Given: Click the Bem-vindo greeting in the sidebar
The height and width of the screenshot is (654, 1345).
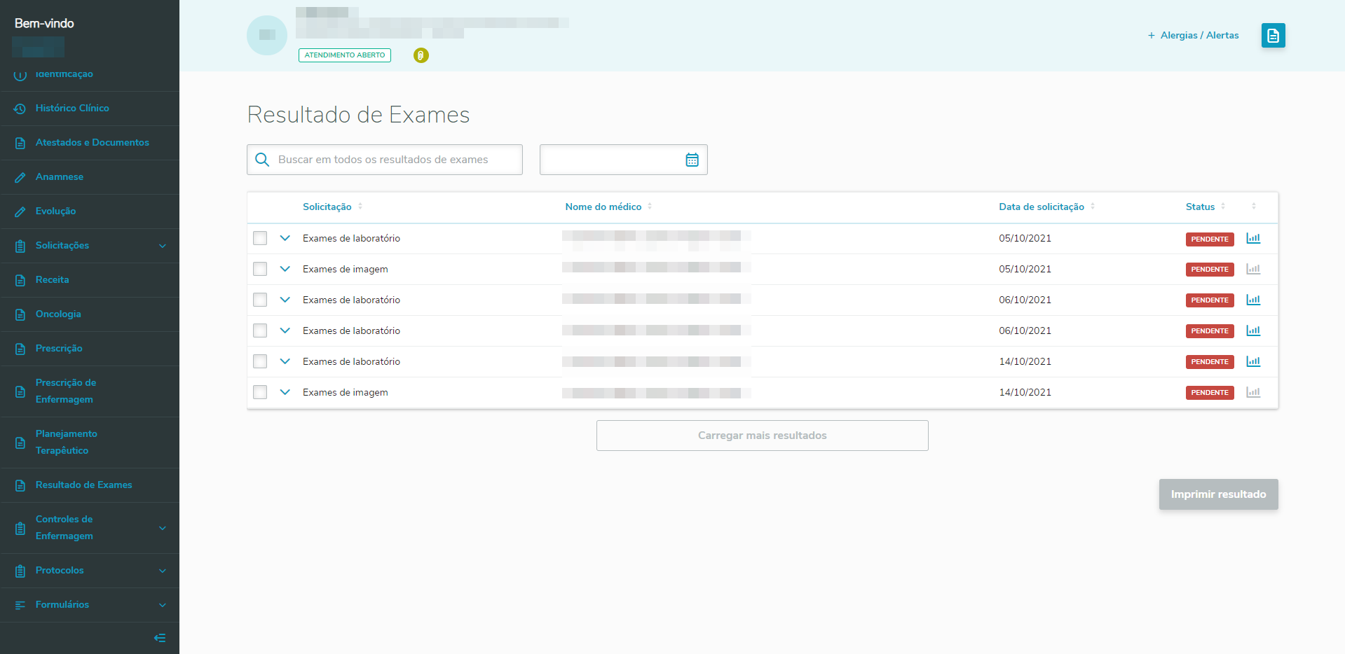Looking at the screenshot, I should click(44, 23).
